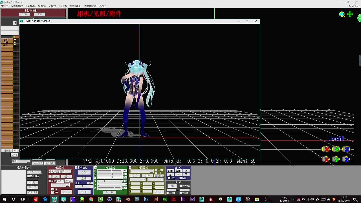Image resolution: width=361 pixels, height=203 pixels.
Task: Click the upper X axis rotation icon
Action: (x=325, y=149)
